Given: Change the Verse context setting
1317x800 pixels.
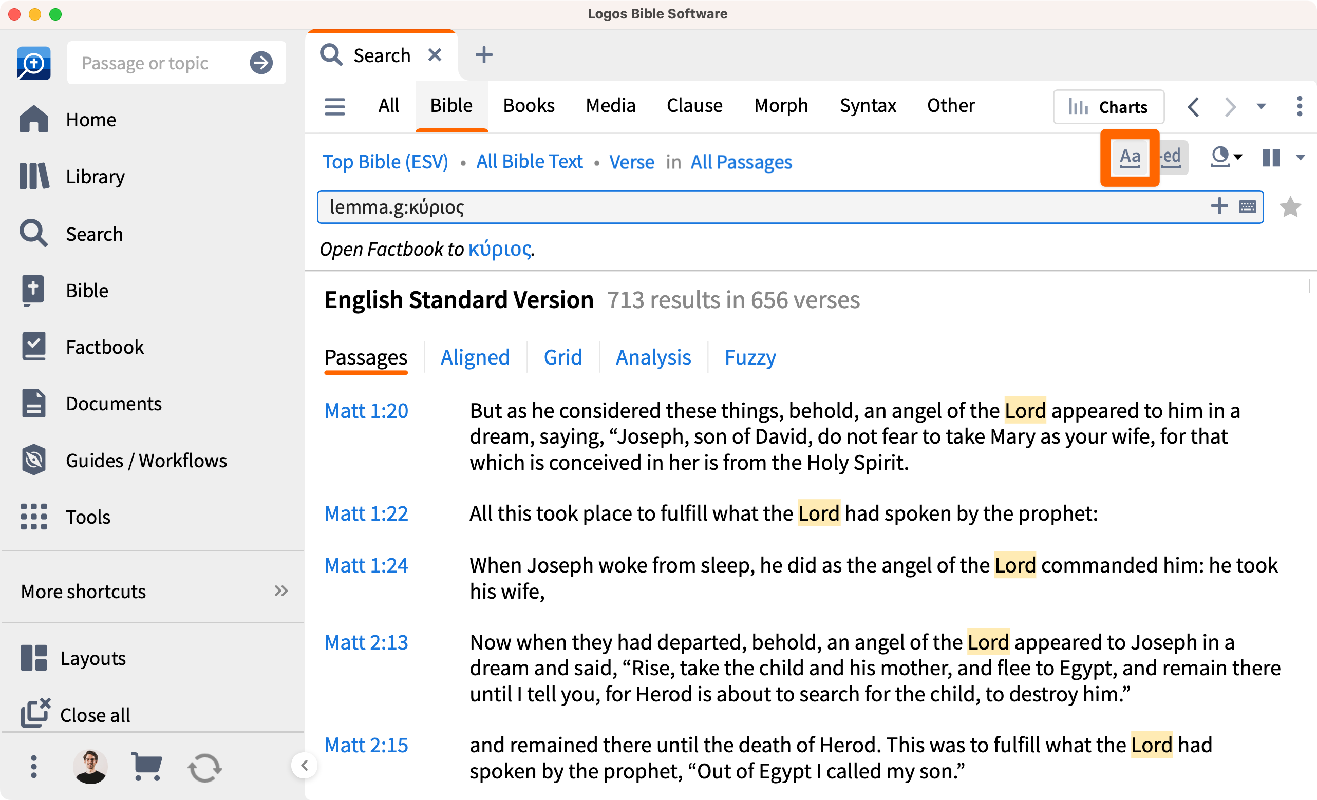Looking at the screenshot, I should 631,162.
